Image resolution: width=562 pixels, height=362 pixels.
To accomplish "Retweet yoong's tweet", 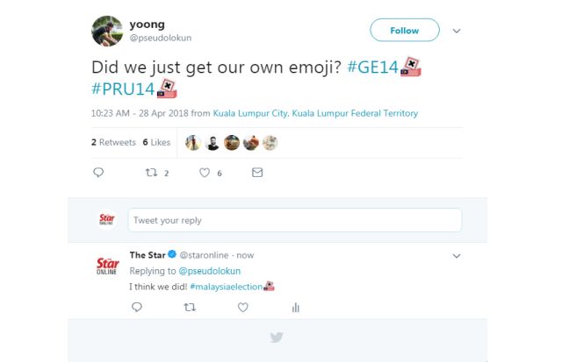I will pyautogui.click(x=151, y=174).
